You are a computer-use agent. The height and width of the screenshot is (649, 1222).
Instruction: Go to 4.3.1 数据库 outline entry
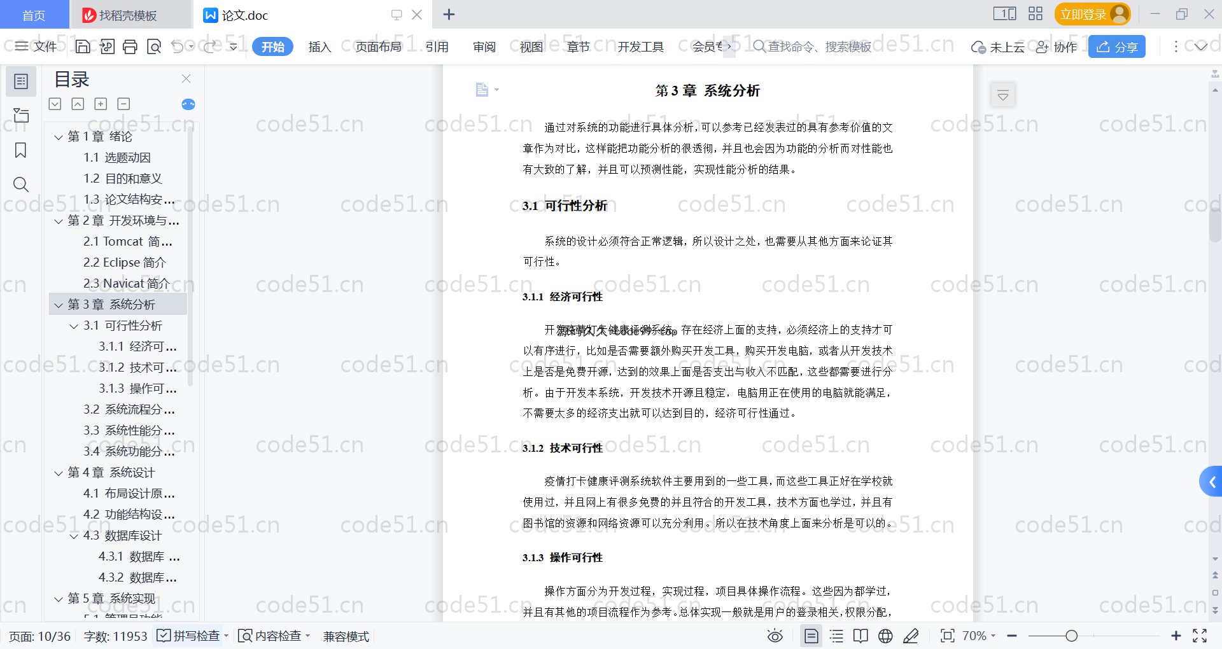[x=139, y=556]
